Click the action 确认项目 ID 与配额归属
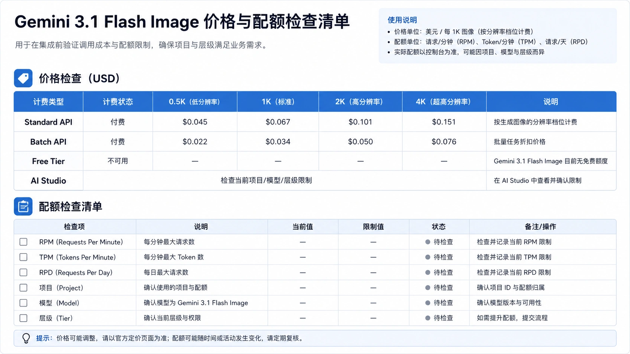Screen dimensions: 630x354 [x=511, y=288]
